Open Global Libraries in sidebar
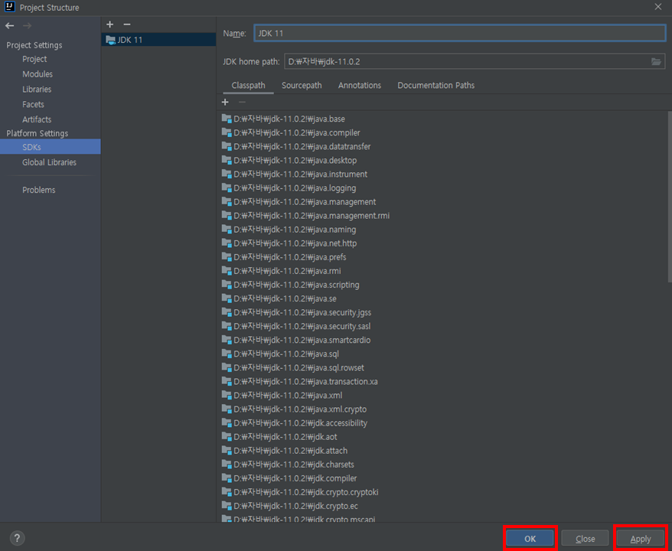The image size is (672, 551). click(51, 162)
